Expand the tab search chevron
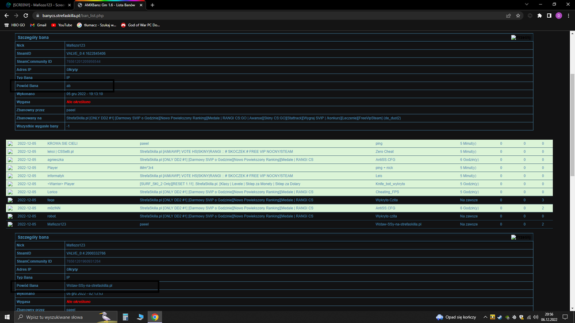Viewport: 575px width, 323px height. point(527,5)
